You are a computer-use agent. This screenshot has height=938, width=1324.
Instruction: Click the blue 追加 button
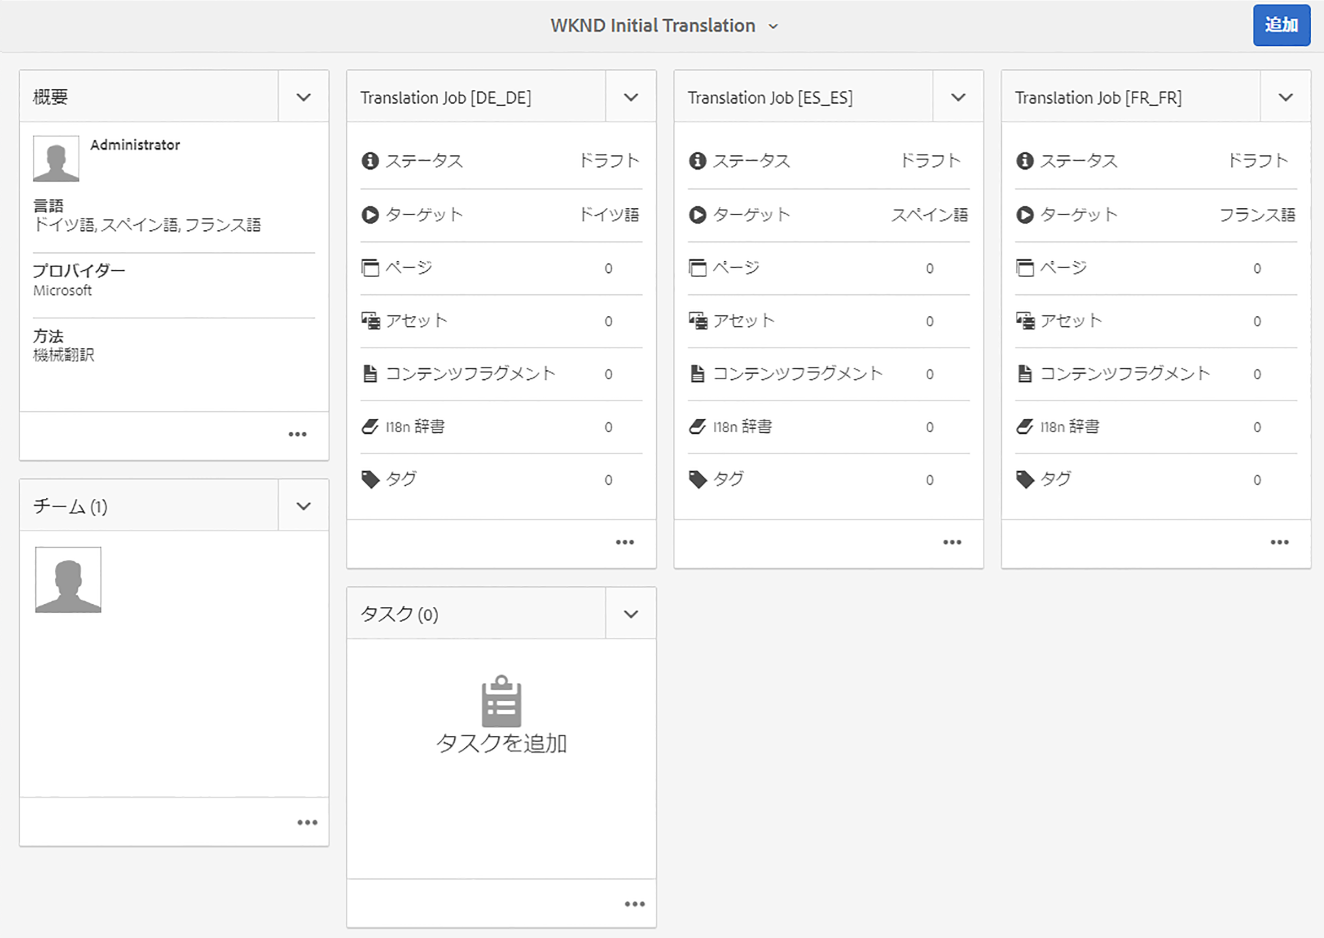[1280, 25]
